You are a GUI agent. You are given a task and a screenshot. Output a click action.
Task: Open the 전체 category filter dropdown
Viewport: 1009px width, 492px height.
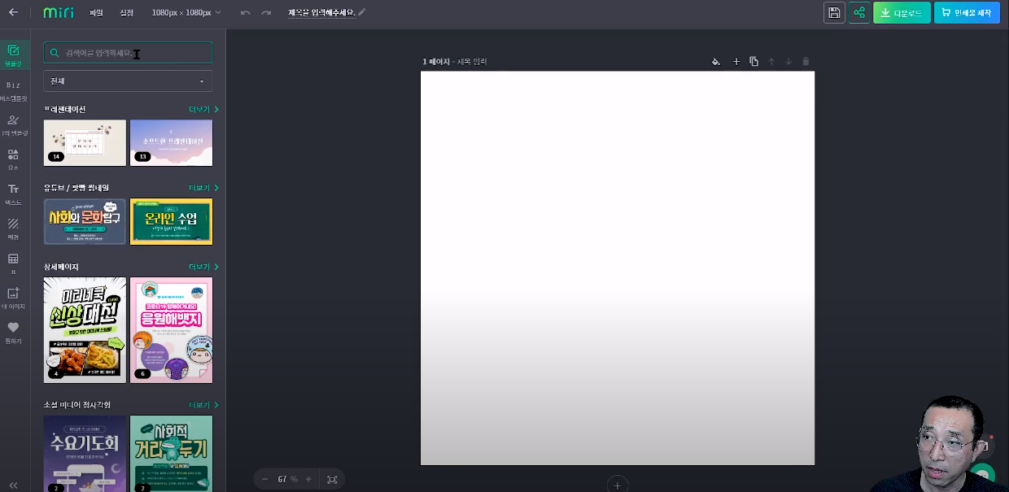coord(127,81)
